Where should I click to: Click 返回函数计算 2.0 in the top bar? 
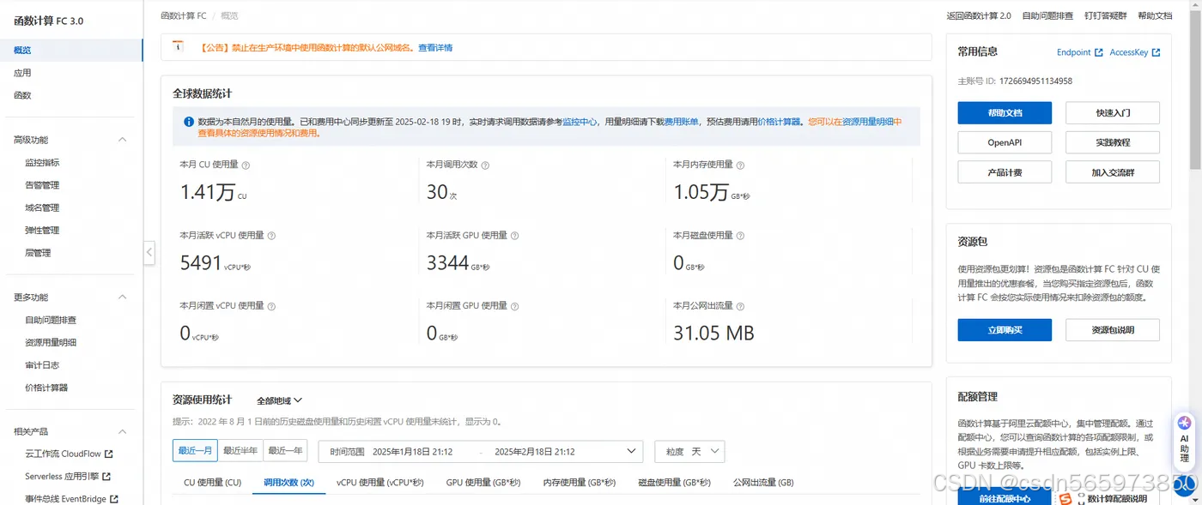979,15
